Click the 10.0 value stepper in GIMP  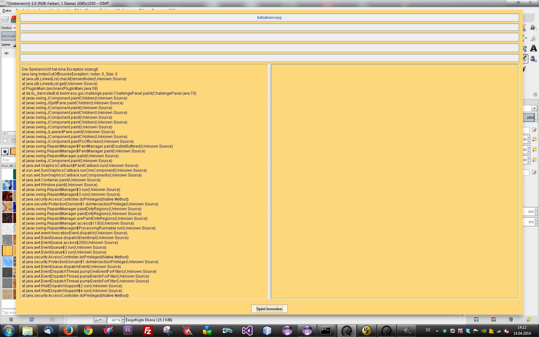(536, 222)
